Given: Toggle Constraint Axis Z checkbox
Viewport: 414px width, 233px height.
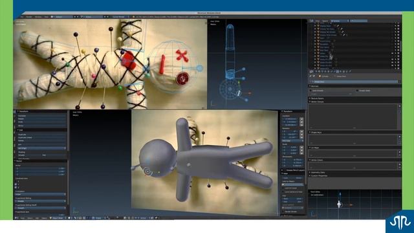Looking at the screenshot, I should [16, 187].
